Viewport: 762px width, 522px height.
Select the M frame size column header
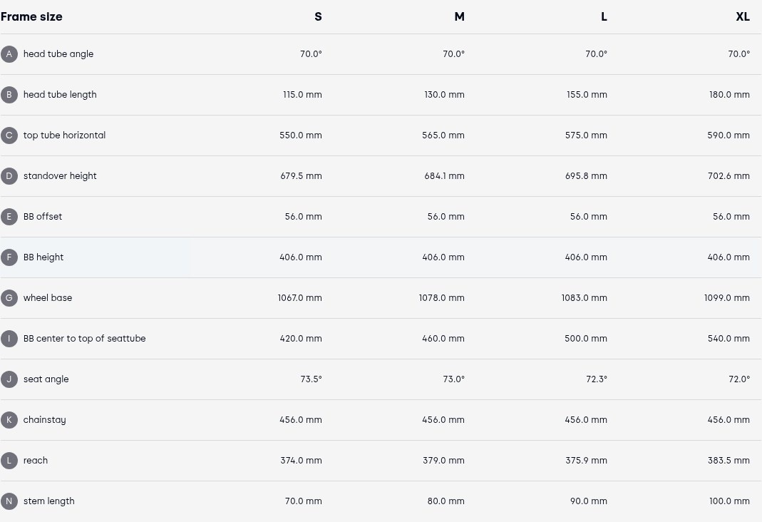[459, 16]
